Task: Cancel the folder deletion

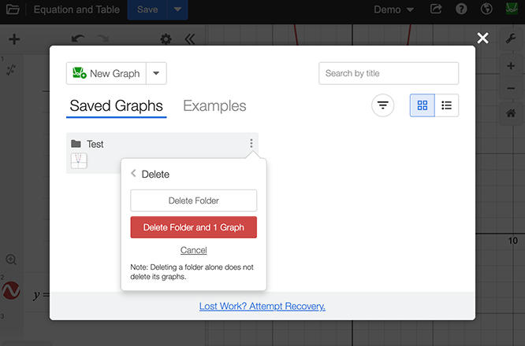Action: tap(193, 250)
